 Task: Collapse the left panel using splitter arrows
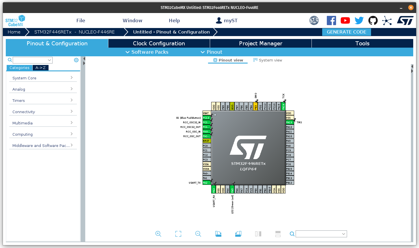(x=84, y=61)
